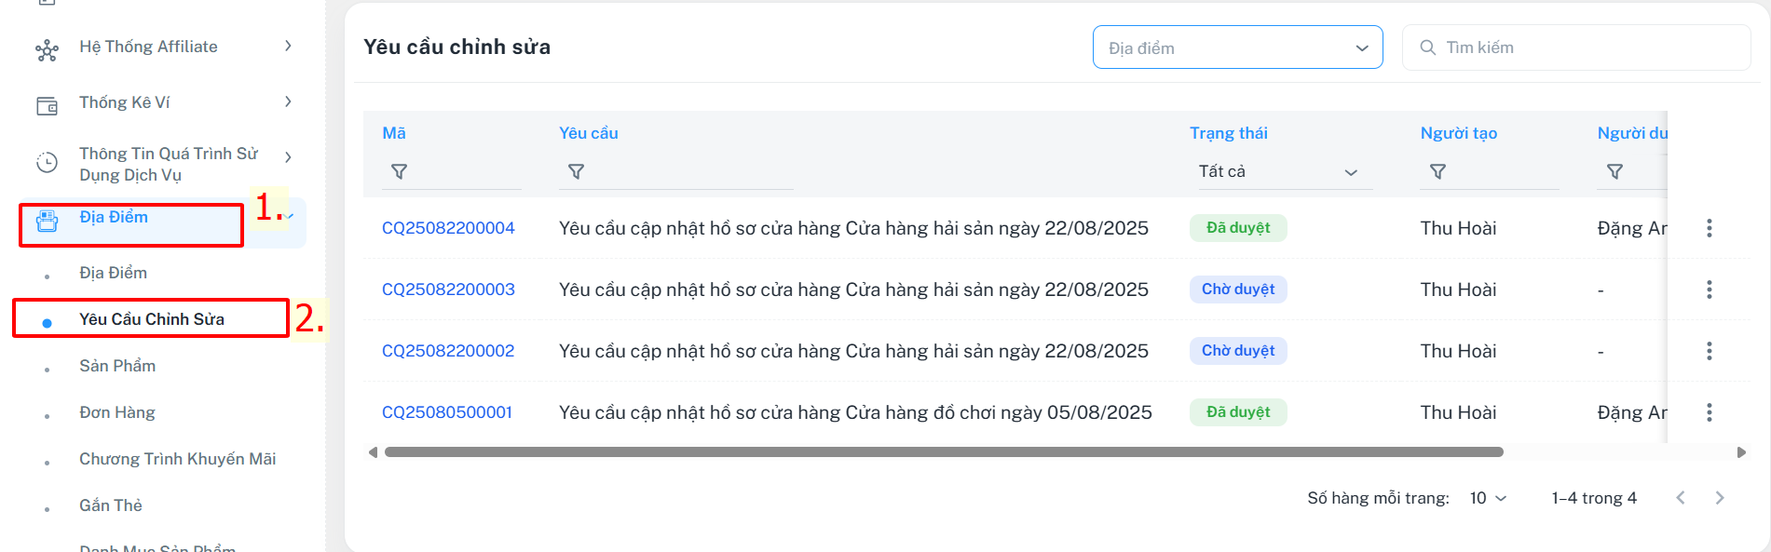This screenshot has width=1771, height=552.
Task: Open actions menu for CQ25080500001 row
Action: point(1709,412)
